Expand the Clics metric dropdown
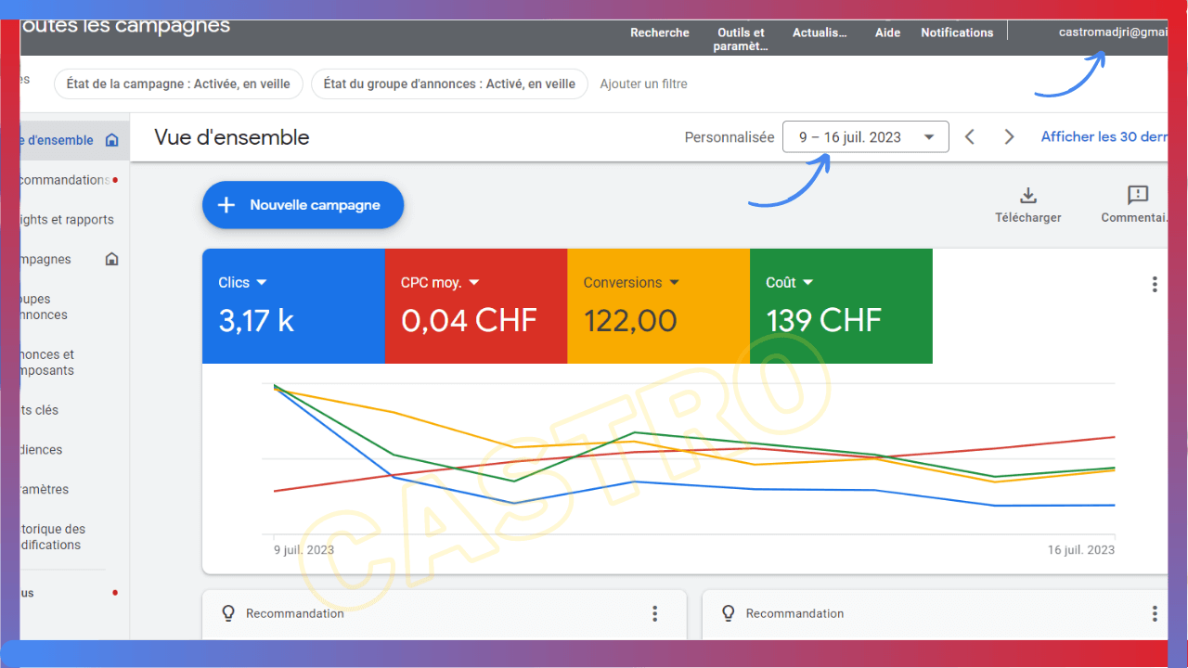 262,282
